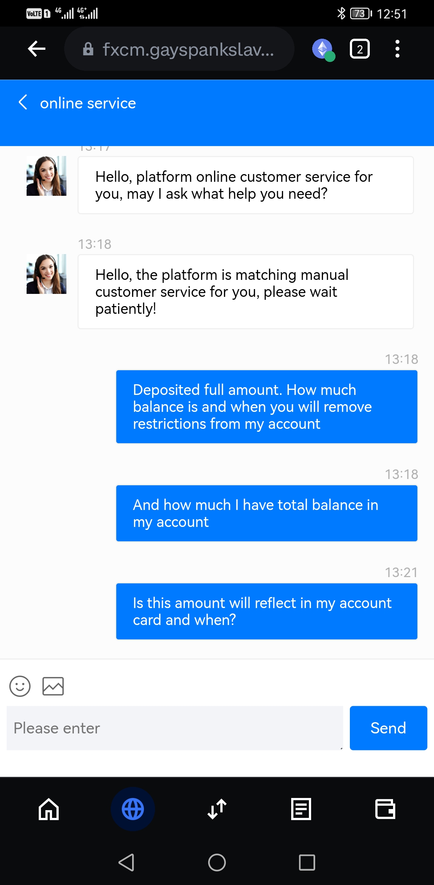Open the swap transfer arrows tab
434x885 pixels.
click(x=217, y=809)
